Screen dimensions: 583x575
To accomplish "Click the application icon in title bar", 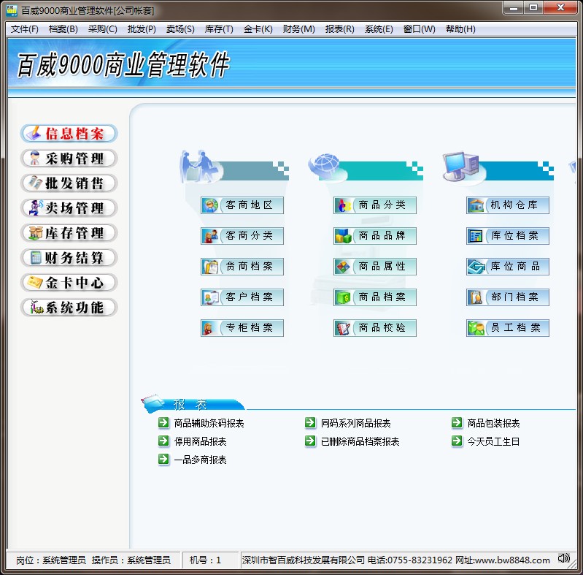I will point(12,10).
